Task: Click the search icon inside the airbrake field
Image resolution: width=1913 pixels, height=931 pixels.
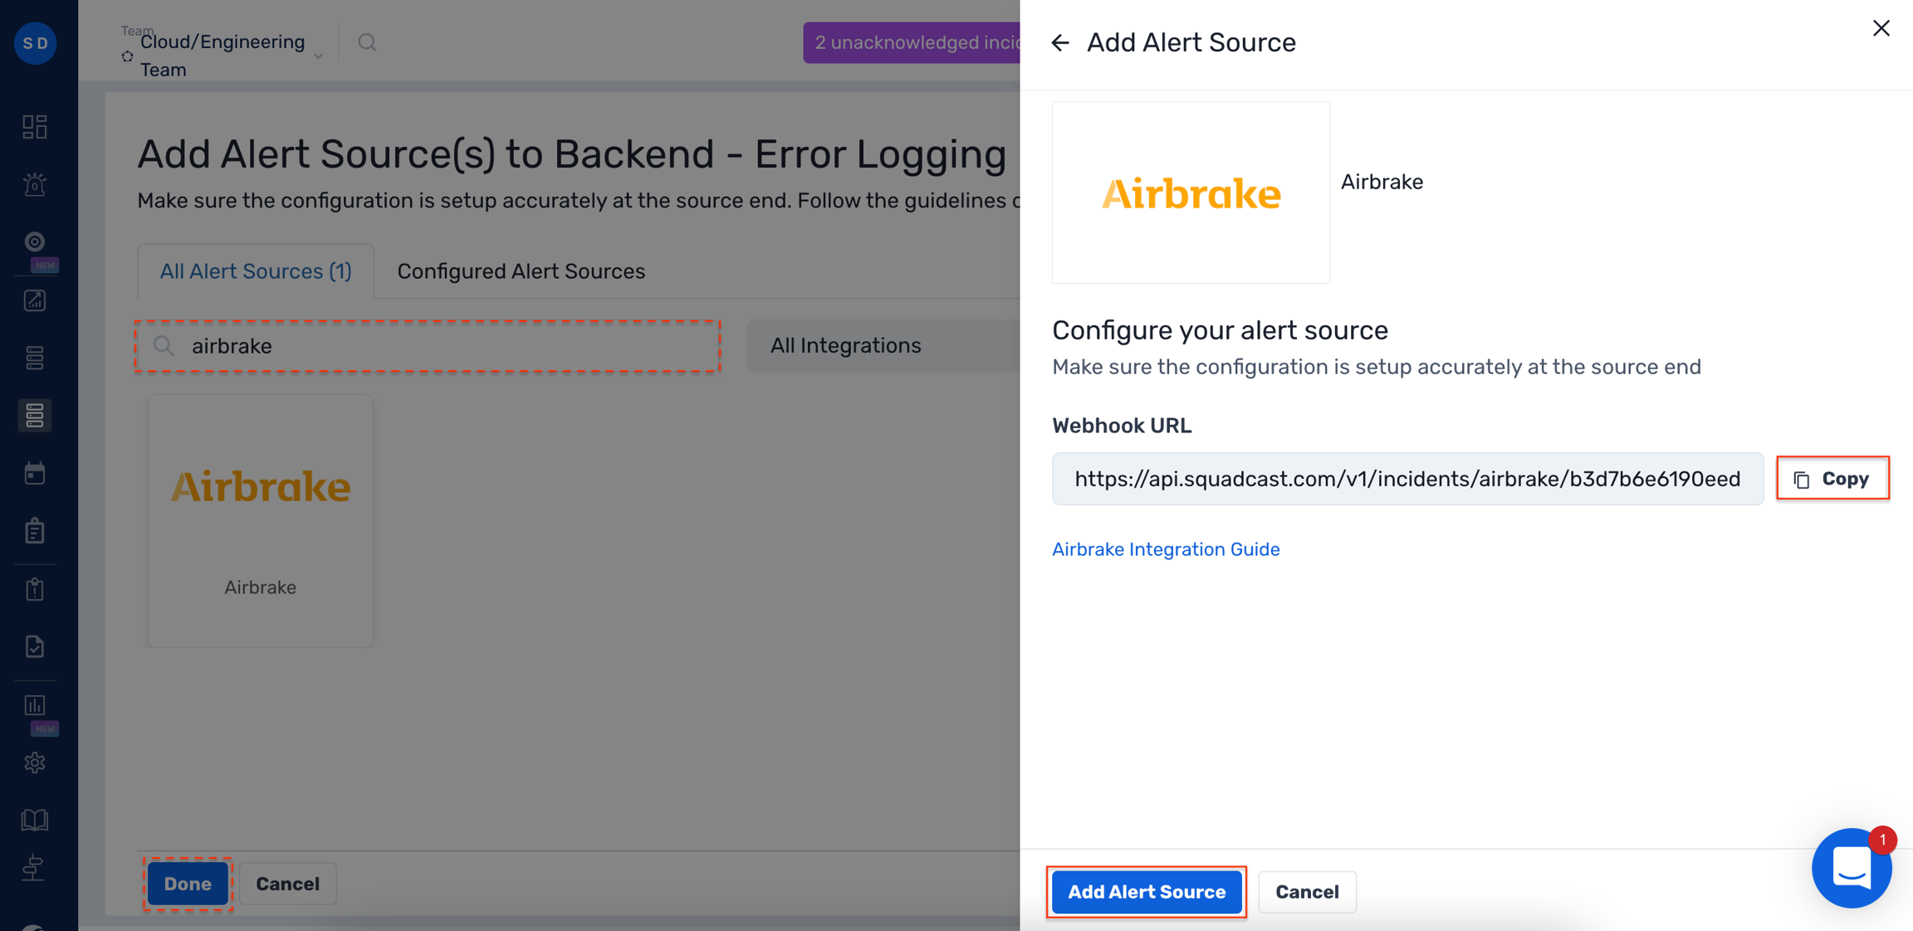Action: (164, 345)
